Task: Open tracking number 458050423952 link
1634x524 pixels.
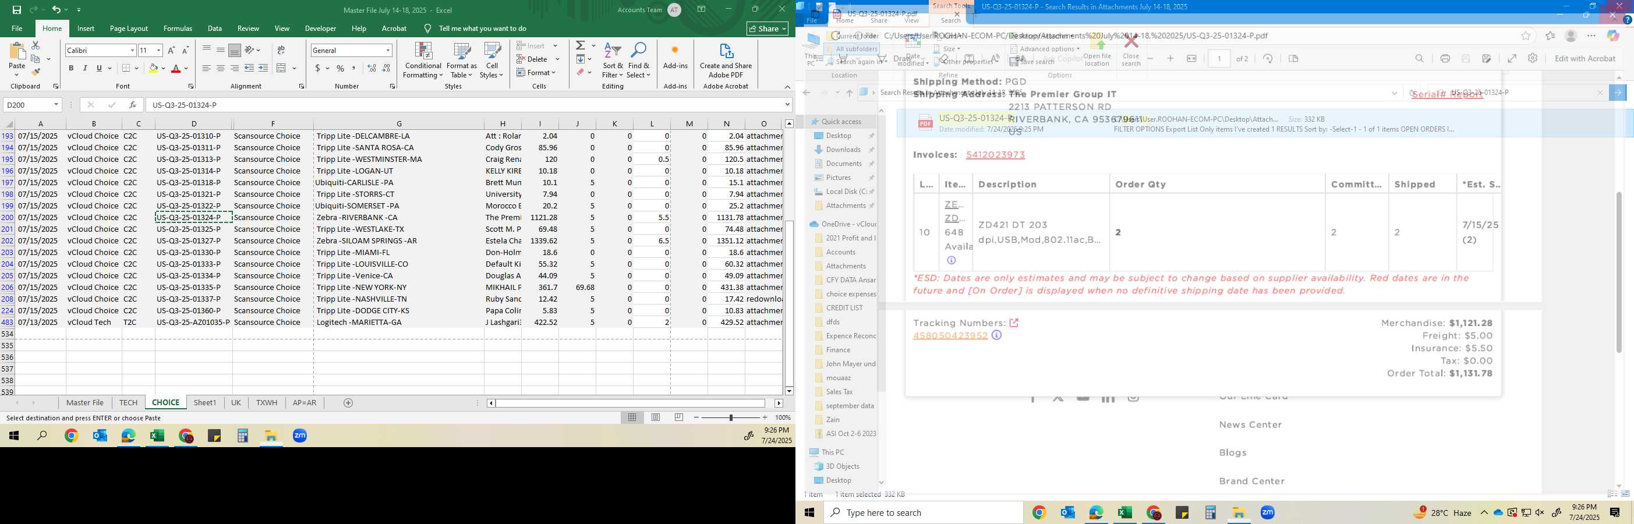Action: pos(950,335)
